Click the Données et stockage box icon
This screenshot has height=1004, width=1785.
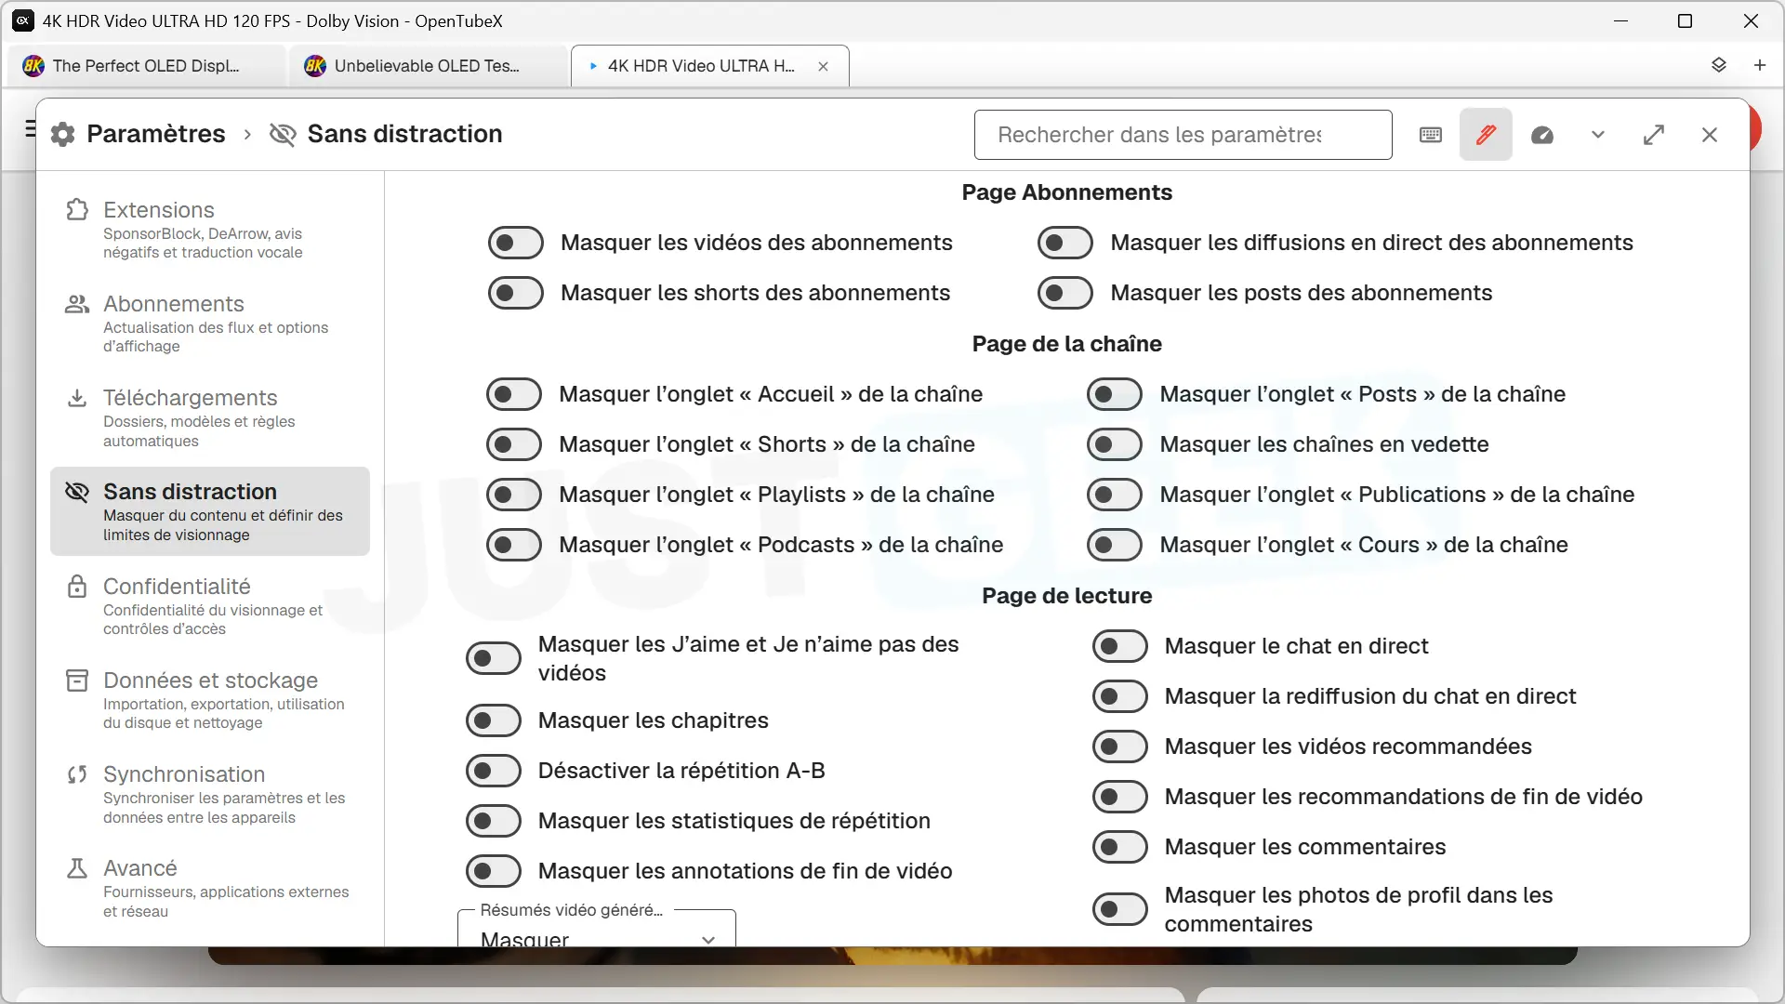point(77,680)
